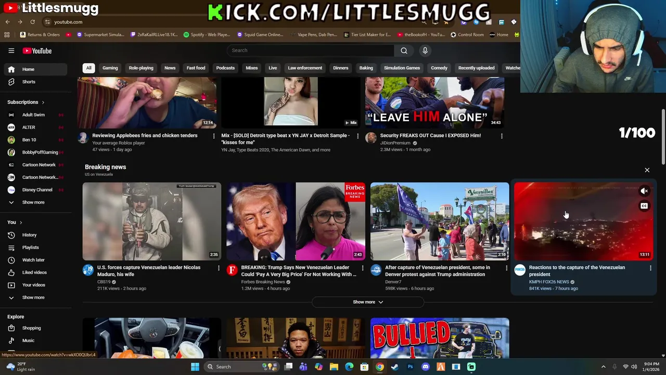Screen dimensions: 666x375
Task: Show hidden system tray icons
Action: pos(604,367)
